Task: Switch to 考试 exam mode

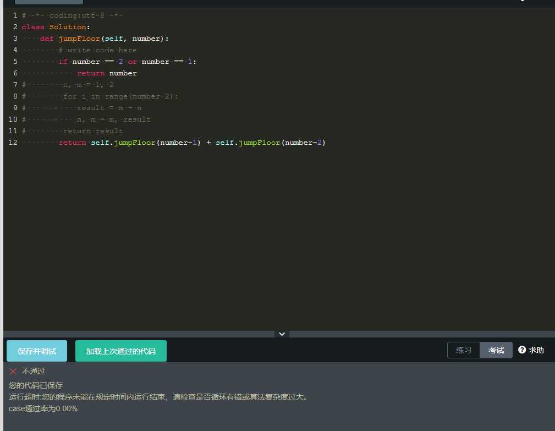Action: [x=496, y=350]
